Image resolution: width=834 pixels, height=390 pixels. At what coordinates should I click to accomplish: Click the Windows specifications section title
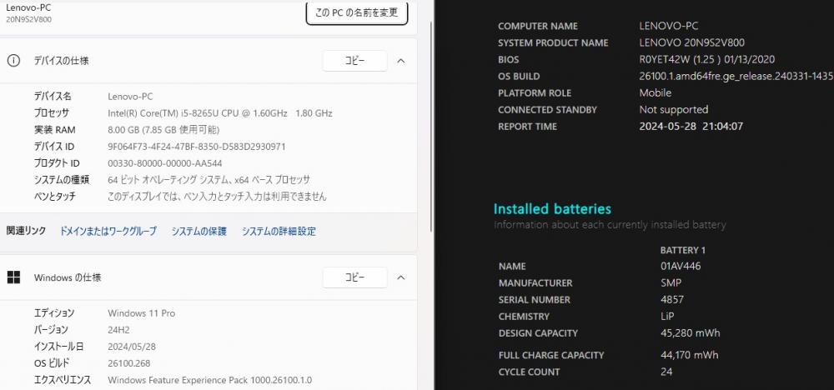pos(68,277)
